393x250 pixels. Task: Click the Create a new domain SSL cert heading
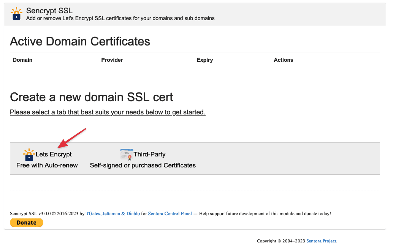click(x=92, y=97)
